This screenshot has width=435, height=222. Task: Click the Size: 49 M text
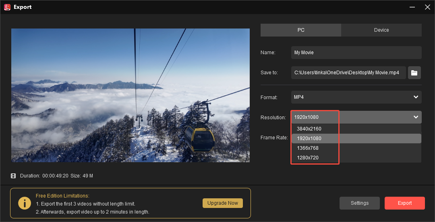[81, 176]
